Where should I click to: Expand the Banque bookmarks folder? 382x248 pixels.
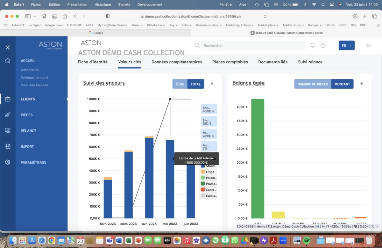[x=315, y=25]
